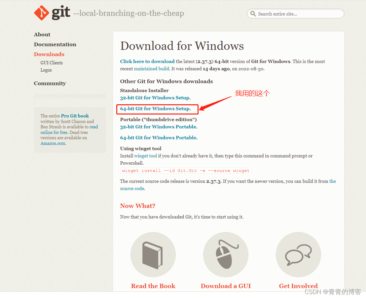Viewport: 366px width, 298px height.
Task: Click the search magnifier icon
Action: coord(253,14)
